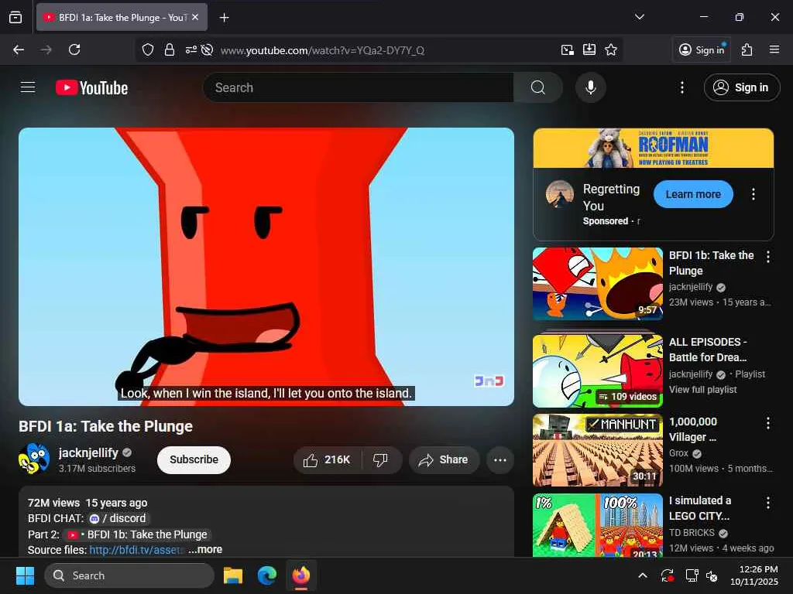This screenshot has height=594, width=793.
Task: Open options for BFDI 1b: Take the Plunge
Action: tap(767, 257)
